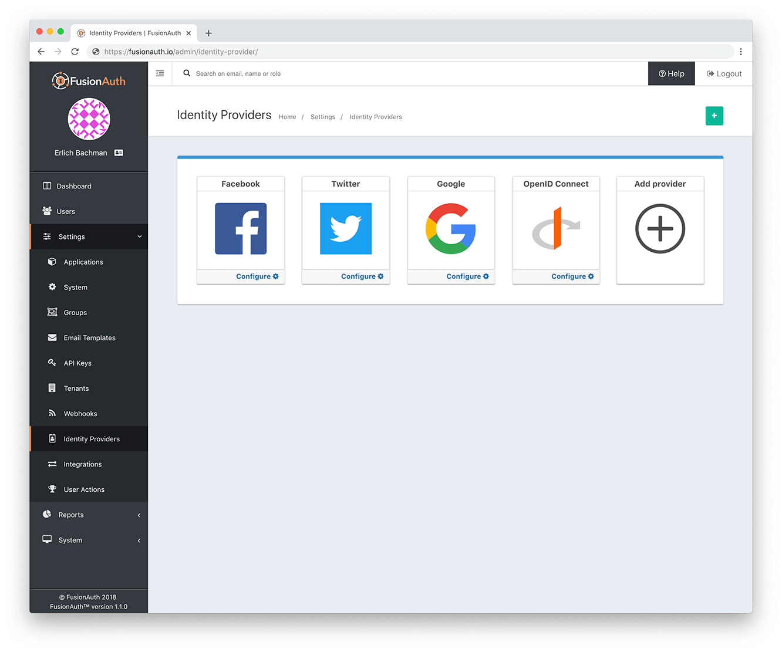Open a new browser tab

coord(208,33)
